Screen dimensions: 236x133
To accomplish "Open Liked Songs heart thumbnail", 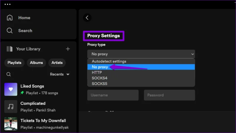I will pos(11,89).
